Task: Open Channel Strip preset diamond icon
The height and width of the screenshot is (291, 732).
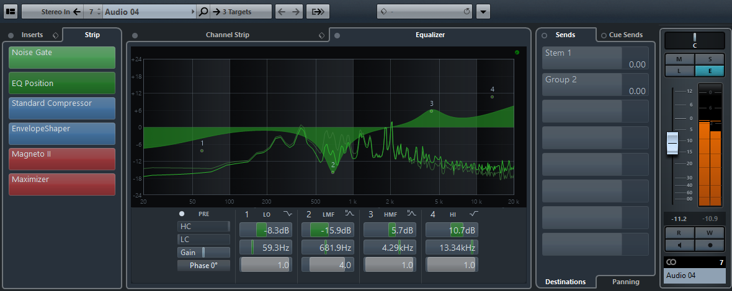Action: click(x=321, y=35)
